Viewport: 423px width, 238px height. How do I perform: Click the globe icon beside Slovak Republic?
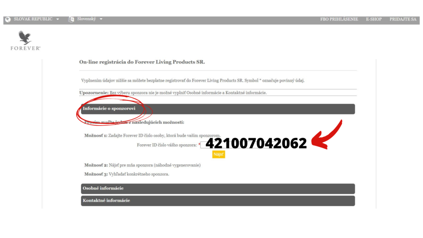[8, 19]
